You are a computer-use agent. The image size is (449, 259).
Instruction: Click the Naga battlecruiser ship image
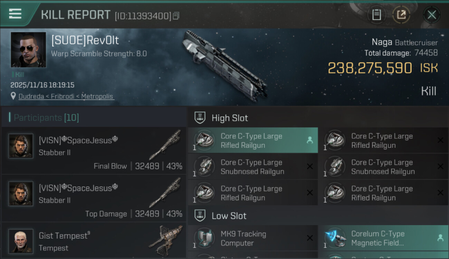[224, 66]
